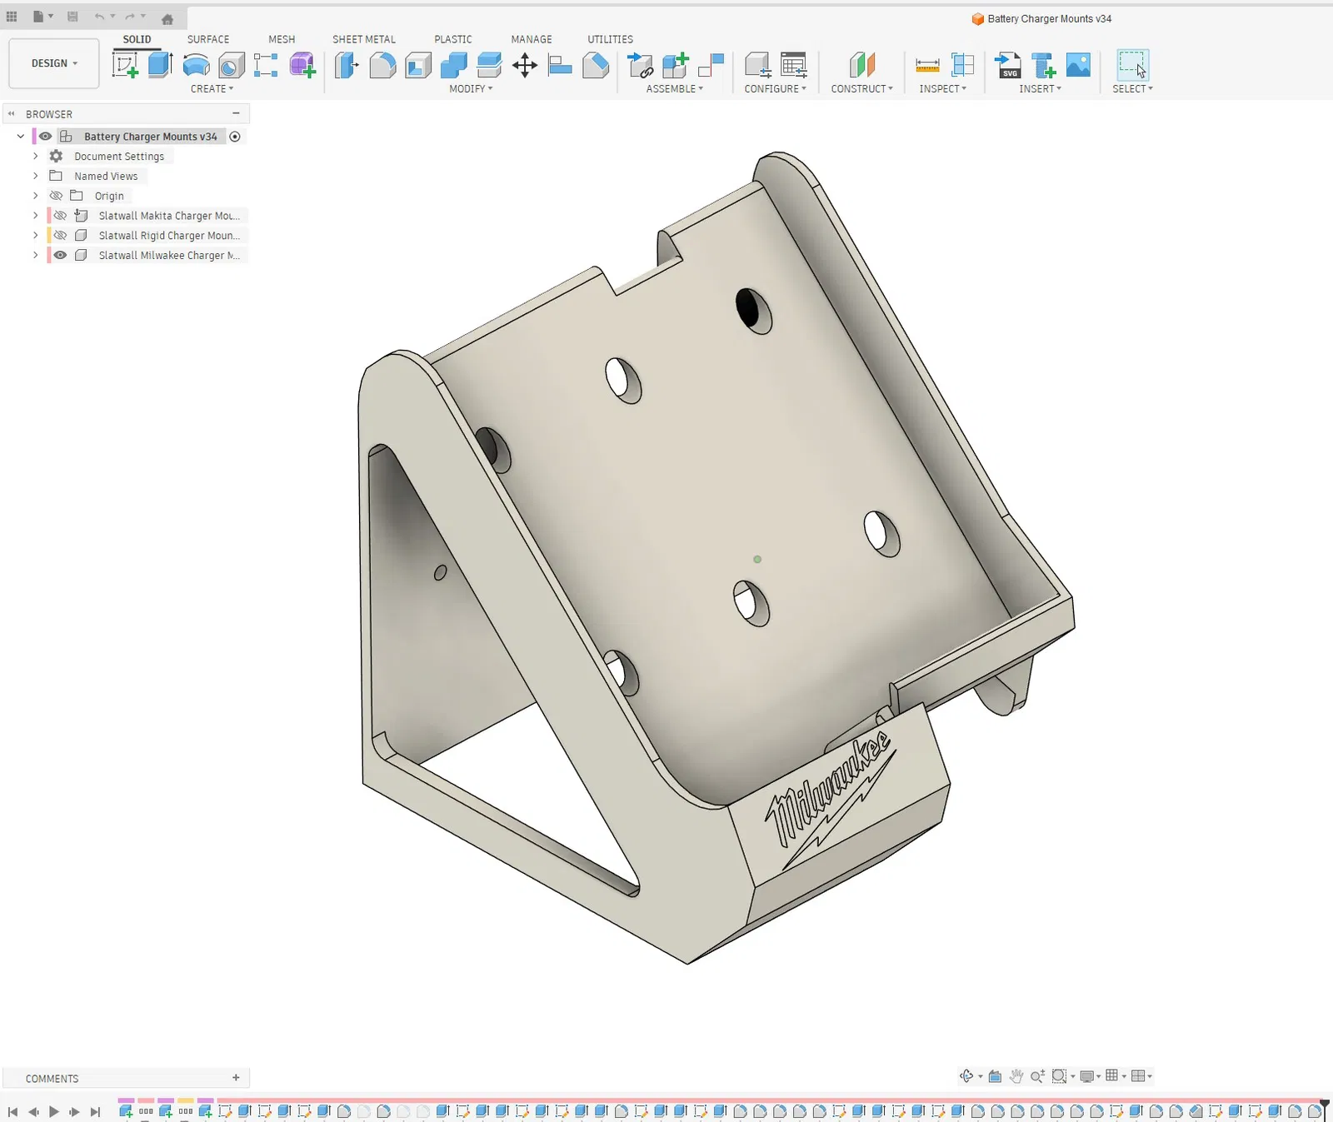Toggle visibility of Battery Charger Mounts v34
The width and height of the screenshot is (1333, 1122).
click(x=45, y=137)
